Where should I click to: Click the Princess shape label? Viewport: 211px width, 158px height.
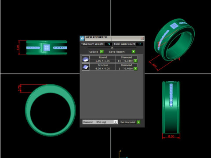[x=103, y=65]
